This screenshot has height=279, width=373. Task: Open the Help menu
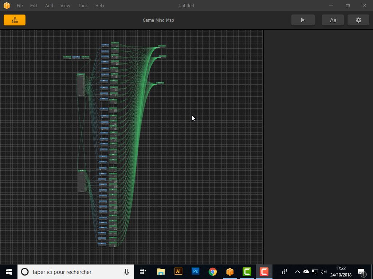[99, 6]
